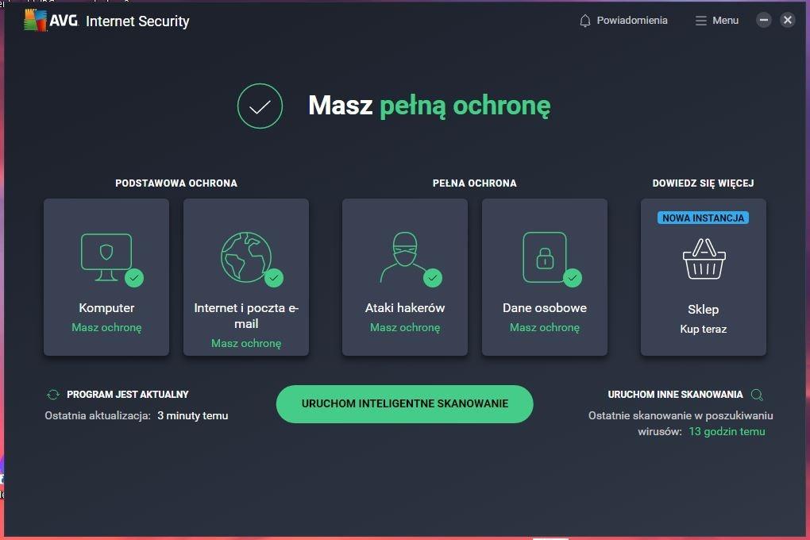The width and height of the screenshot is (810, 540).
Task: Start Uruchom inteligentne skanowanie
Action: point(404,404)
